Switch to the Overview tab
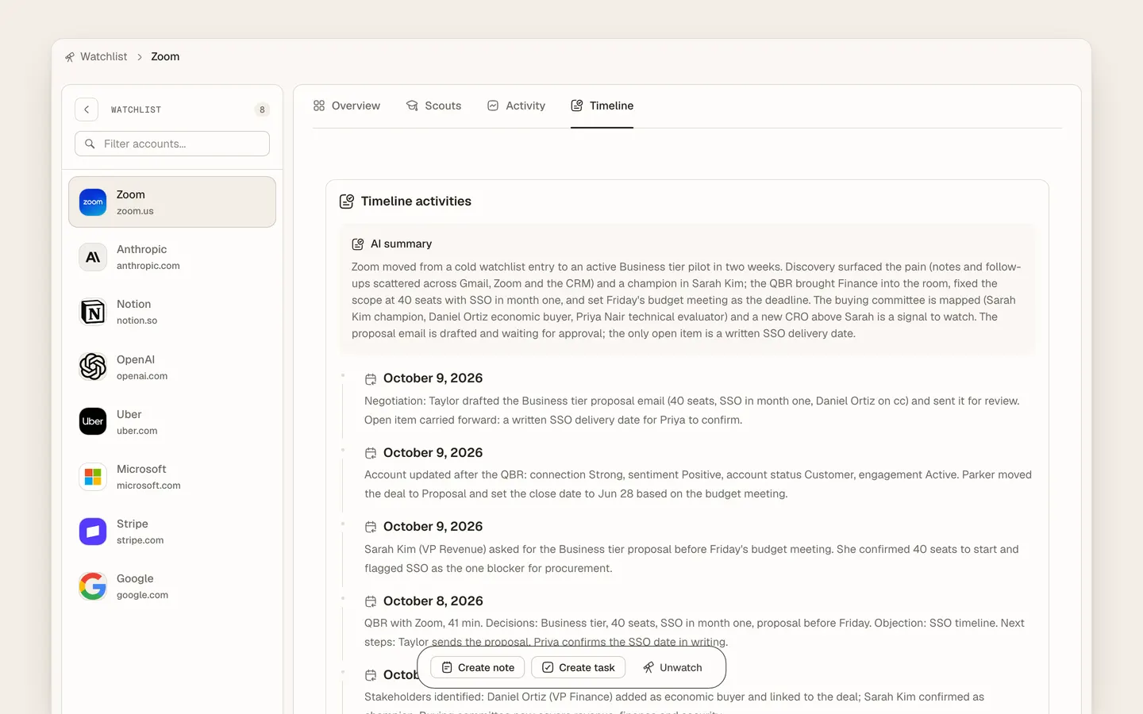The image size is (1143, 714). click(346, 106)
